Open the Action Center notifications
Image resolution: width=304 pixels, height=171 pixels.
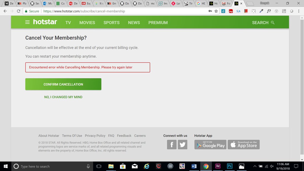coord(296,166)
